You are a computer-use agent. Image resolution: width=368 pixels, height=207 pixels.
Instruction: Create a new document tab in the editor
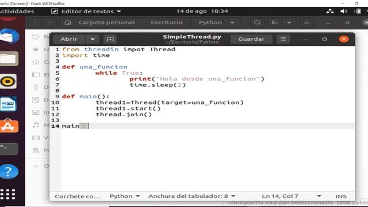click(x=110, y=39)
